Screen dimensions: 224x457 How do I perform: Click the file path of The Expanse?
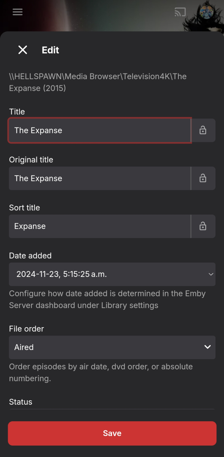[97, 82]
